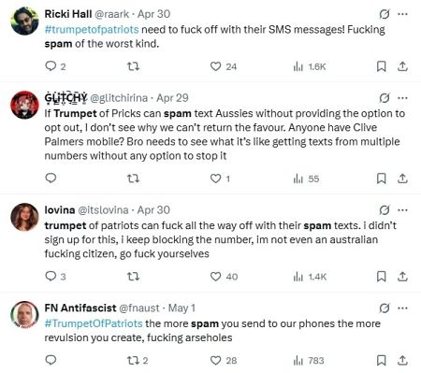Viewport: 421px width, 373px height.
Task: Open the @glitchirina profile handle
Action: (119, 98)
